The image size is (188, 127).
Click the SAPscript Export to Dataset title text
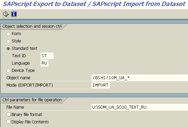(94, 4)
